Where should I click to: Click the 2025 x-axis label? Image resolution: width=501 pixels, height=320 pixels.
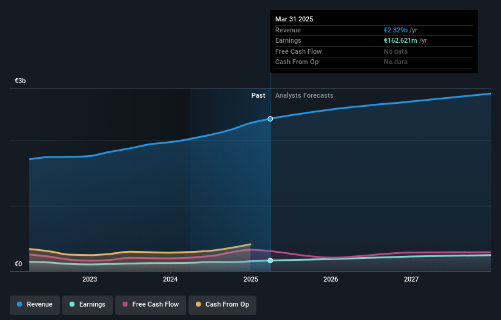(x=250, y=280)
